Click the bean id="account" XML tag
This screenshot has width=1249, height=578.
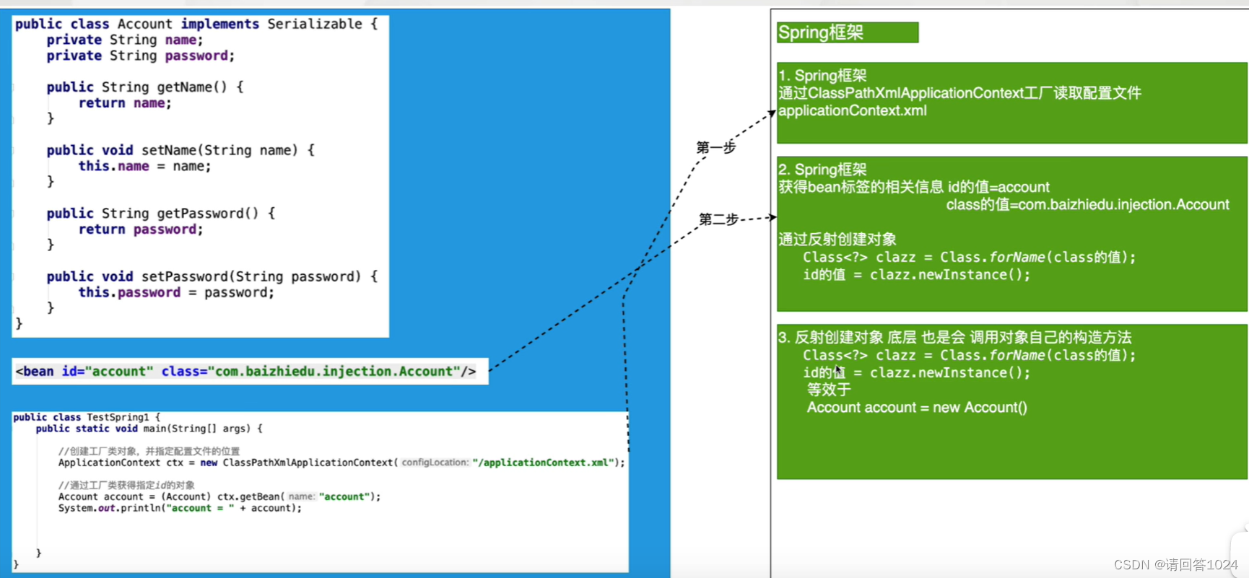click(x=246, y=372)
